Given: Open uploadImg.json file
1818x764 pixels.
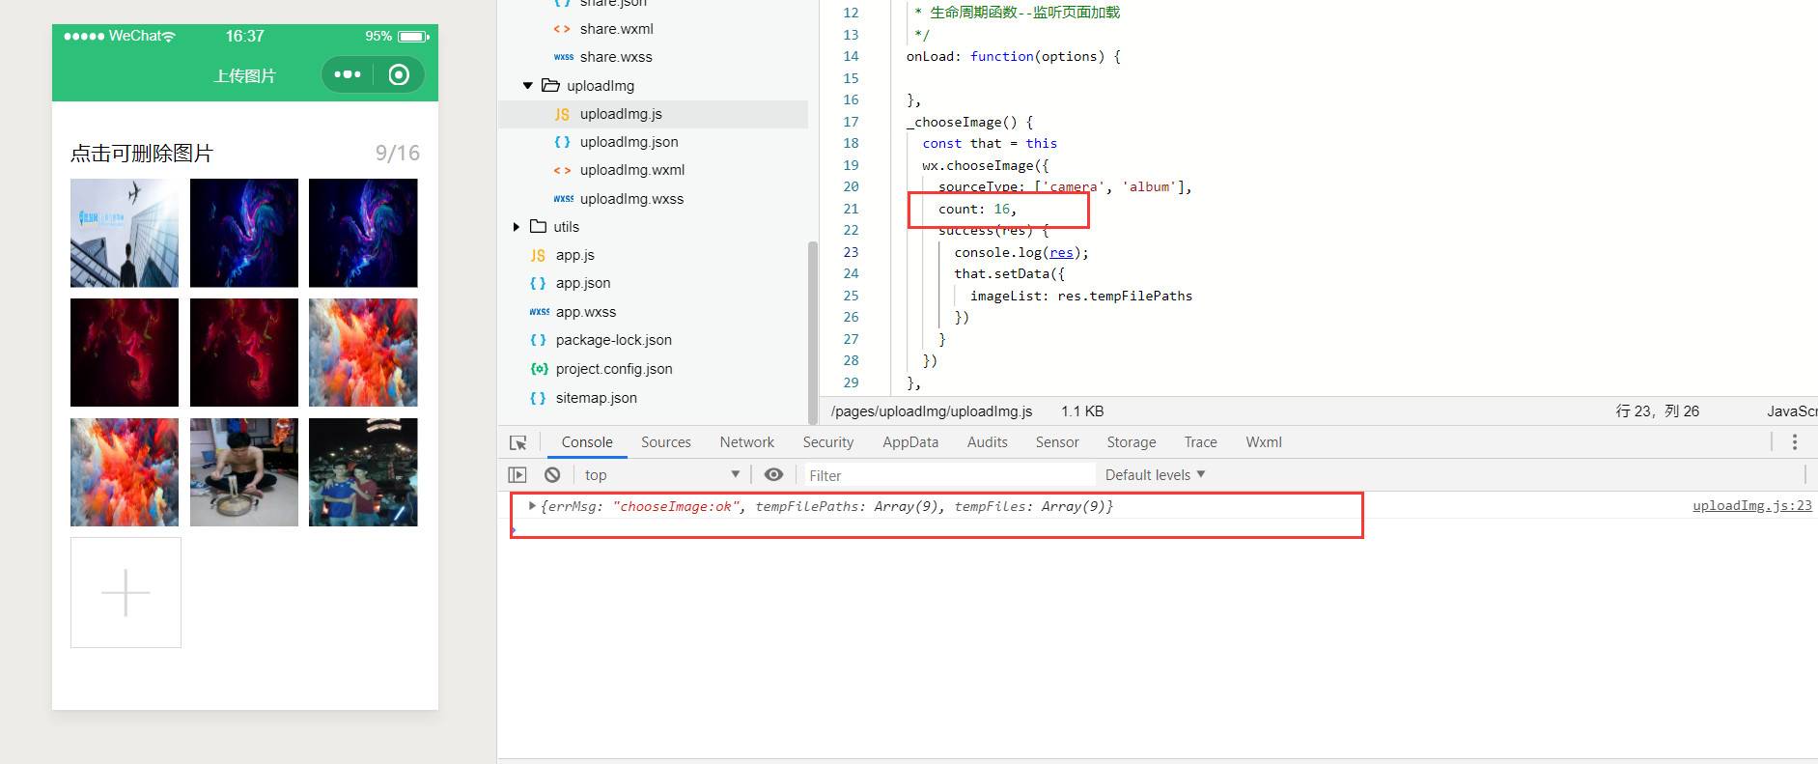Looking at the screenshot, I should pyautogui.click(x=629, y=142).
